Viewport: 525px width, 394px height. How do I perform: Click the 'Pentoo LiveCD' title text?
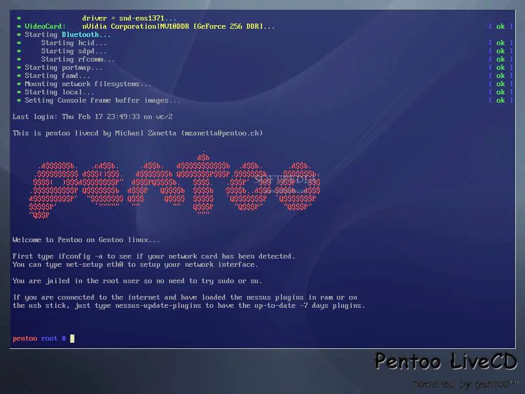click(x=446, y=361)
